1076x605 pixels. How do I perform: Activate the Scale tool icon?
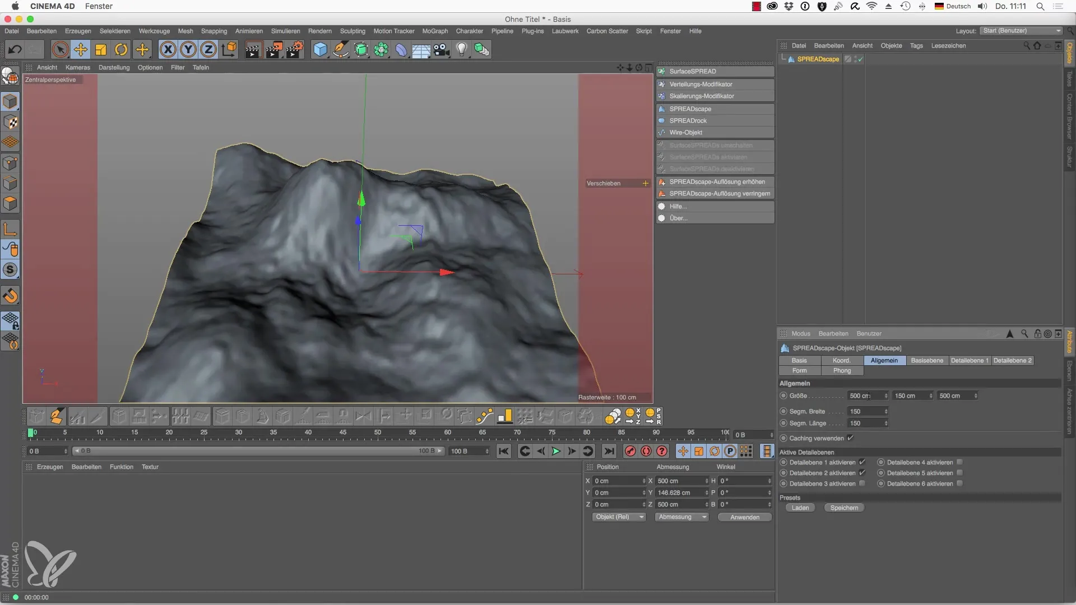click(x=101, y=49)
